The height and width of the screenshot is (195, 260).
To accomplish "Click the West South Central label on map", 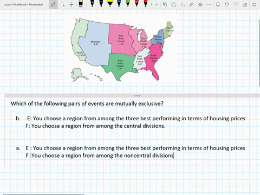I will [x=120, y=64].
